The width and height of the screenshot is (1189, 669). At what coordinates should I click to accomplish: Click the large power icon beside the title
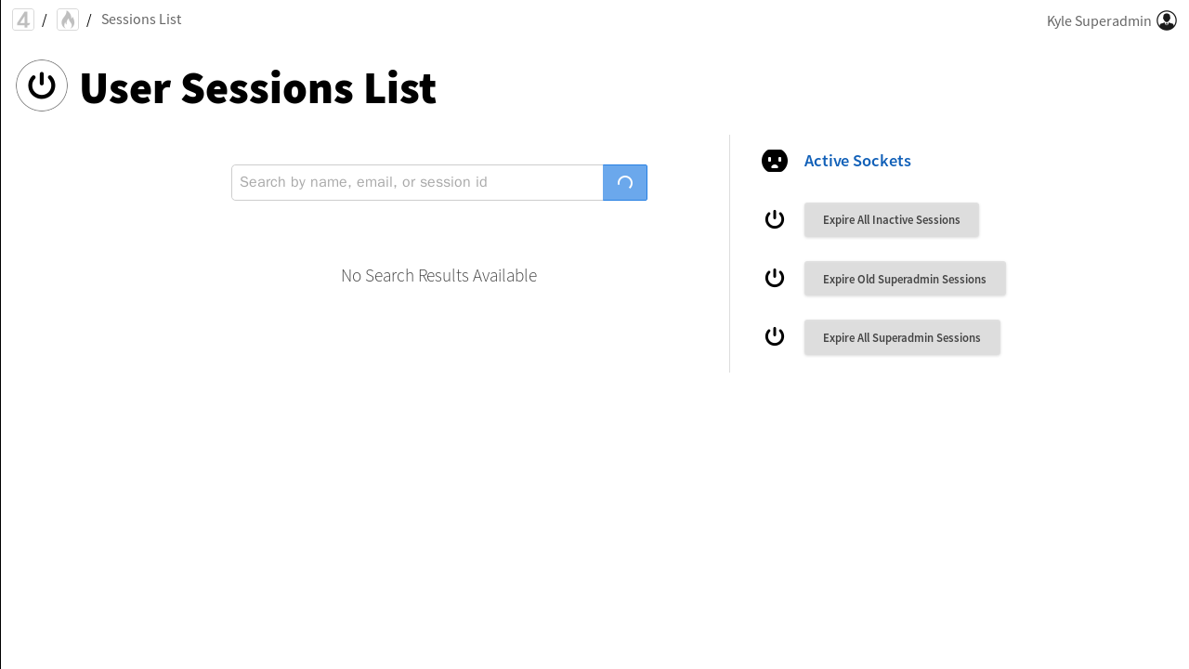[x=42, y=85]
